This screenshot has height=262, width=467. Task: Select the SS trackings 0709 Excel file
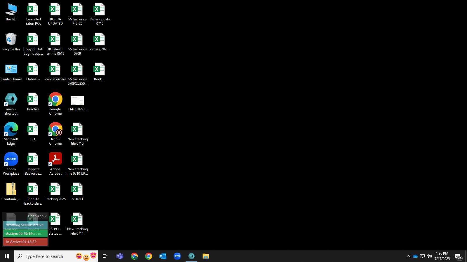pos(77,44)
